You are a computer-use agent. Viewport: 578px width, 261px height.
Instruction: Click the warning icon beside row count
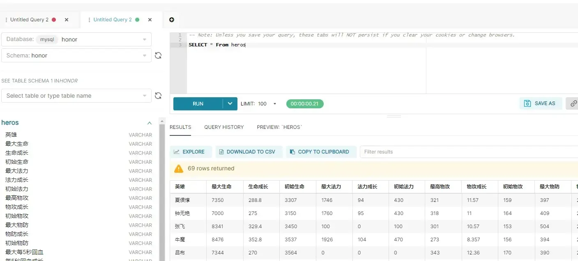point(178,168)
